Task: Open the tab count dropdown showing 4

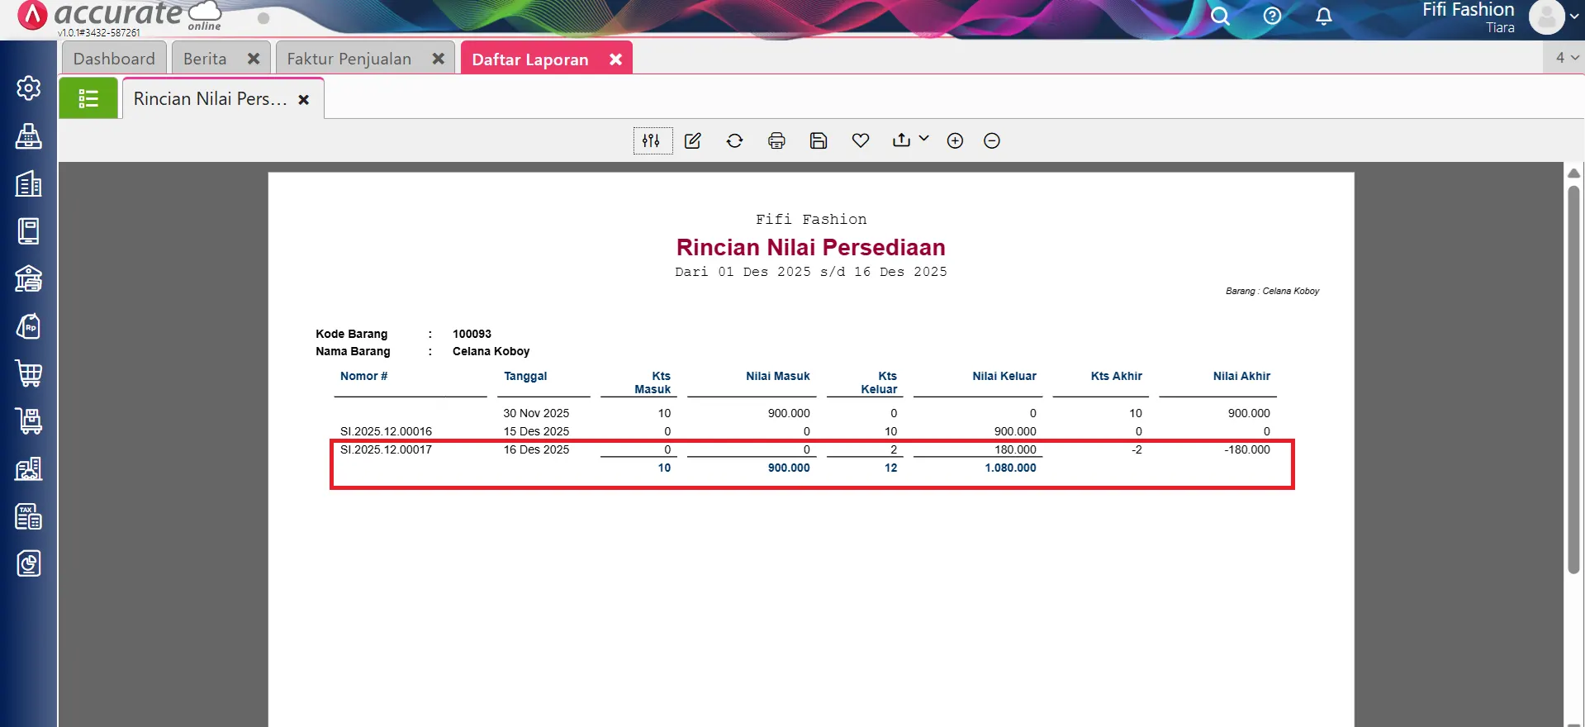Action: (1565, 58)
